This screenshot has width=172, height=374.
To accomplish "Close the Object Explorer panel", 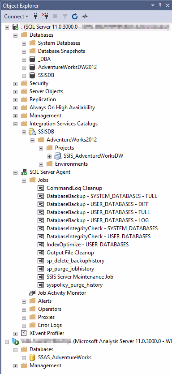I will (168, 5).
